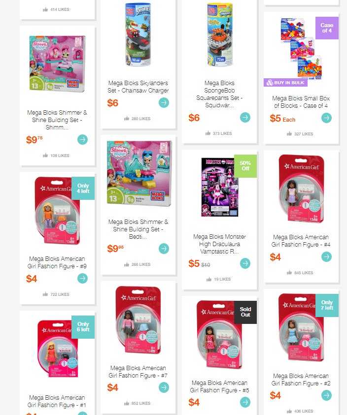Click arrow button for American Girl Figure #7
Viewport: 347px width, 415px height.
coord(164,387)
